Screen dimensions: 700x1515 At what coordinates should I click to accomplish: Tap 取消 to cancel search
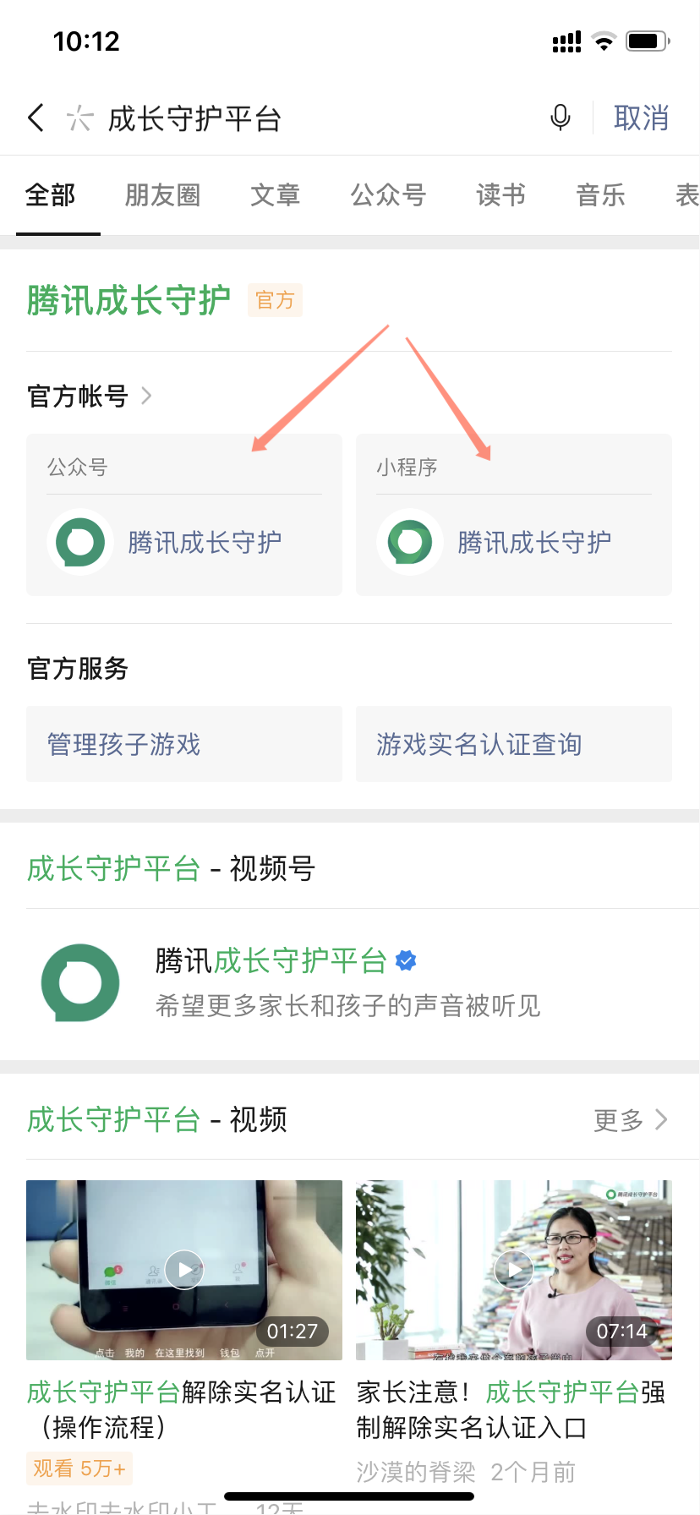(x=641, y=118)
